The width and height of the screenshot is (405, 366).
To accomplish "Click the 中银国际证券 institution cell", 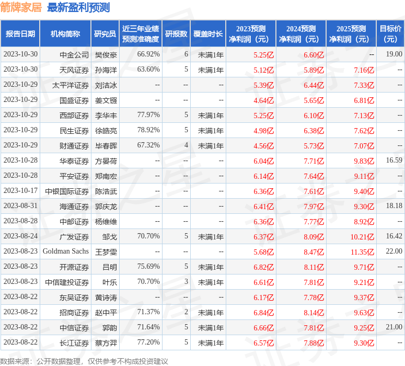I will 67,191.
